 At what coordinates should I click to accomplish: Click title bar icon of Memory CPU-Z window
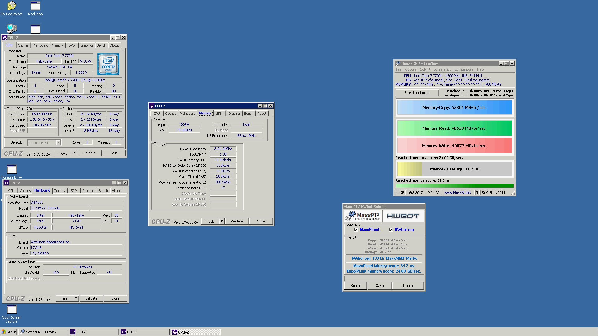tap(152, 106)
